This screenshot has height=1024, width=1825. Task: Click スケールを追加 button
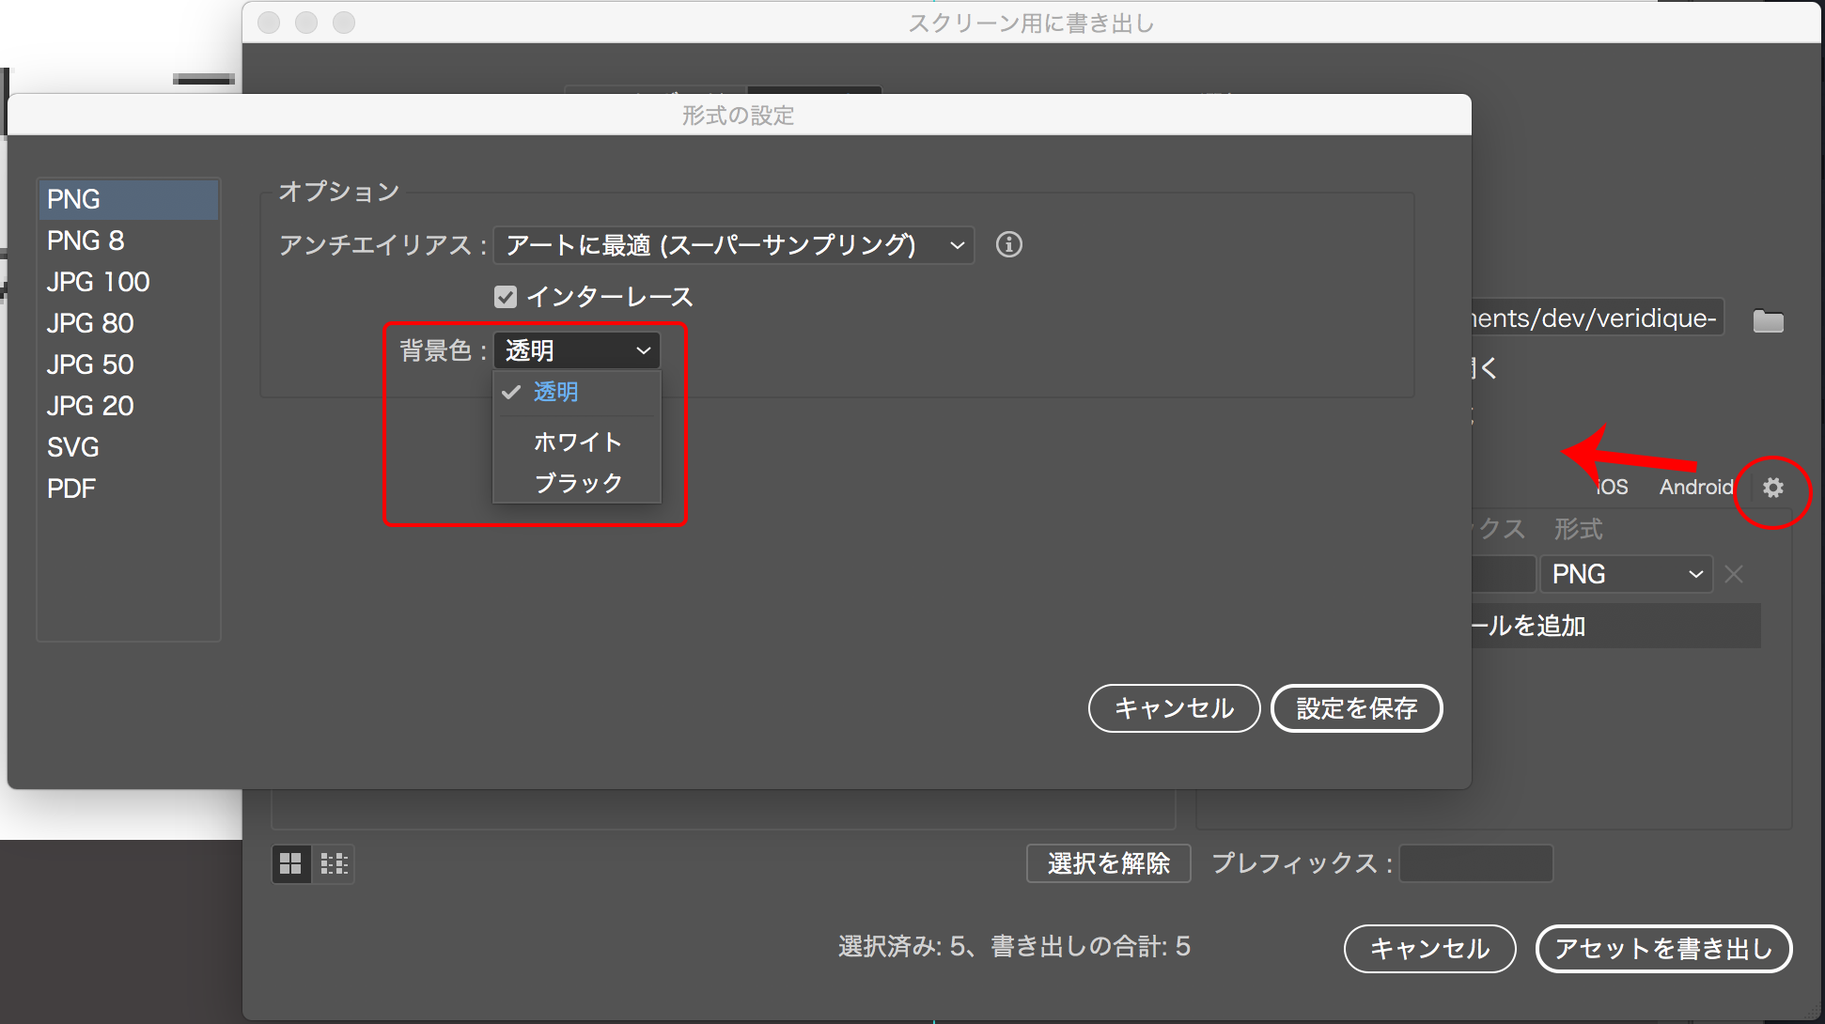(x=1616, y=626)
